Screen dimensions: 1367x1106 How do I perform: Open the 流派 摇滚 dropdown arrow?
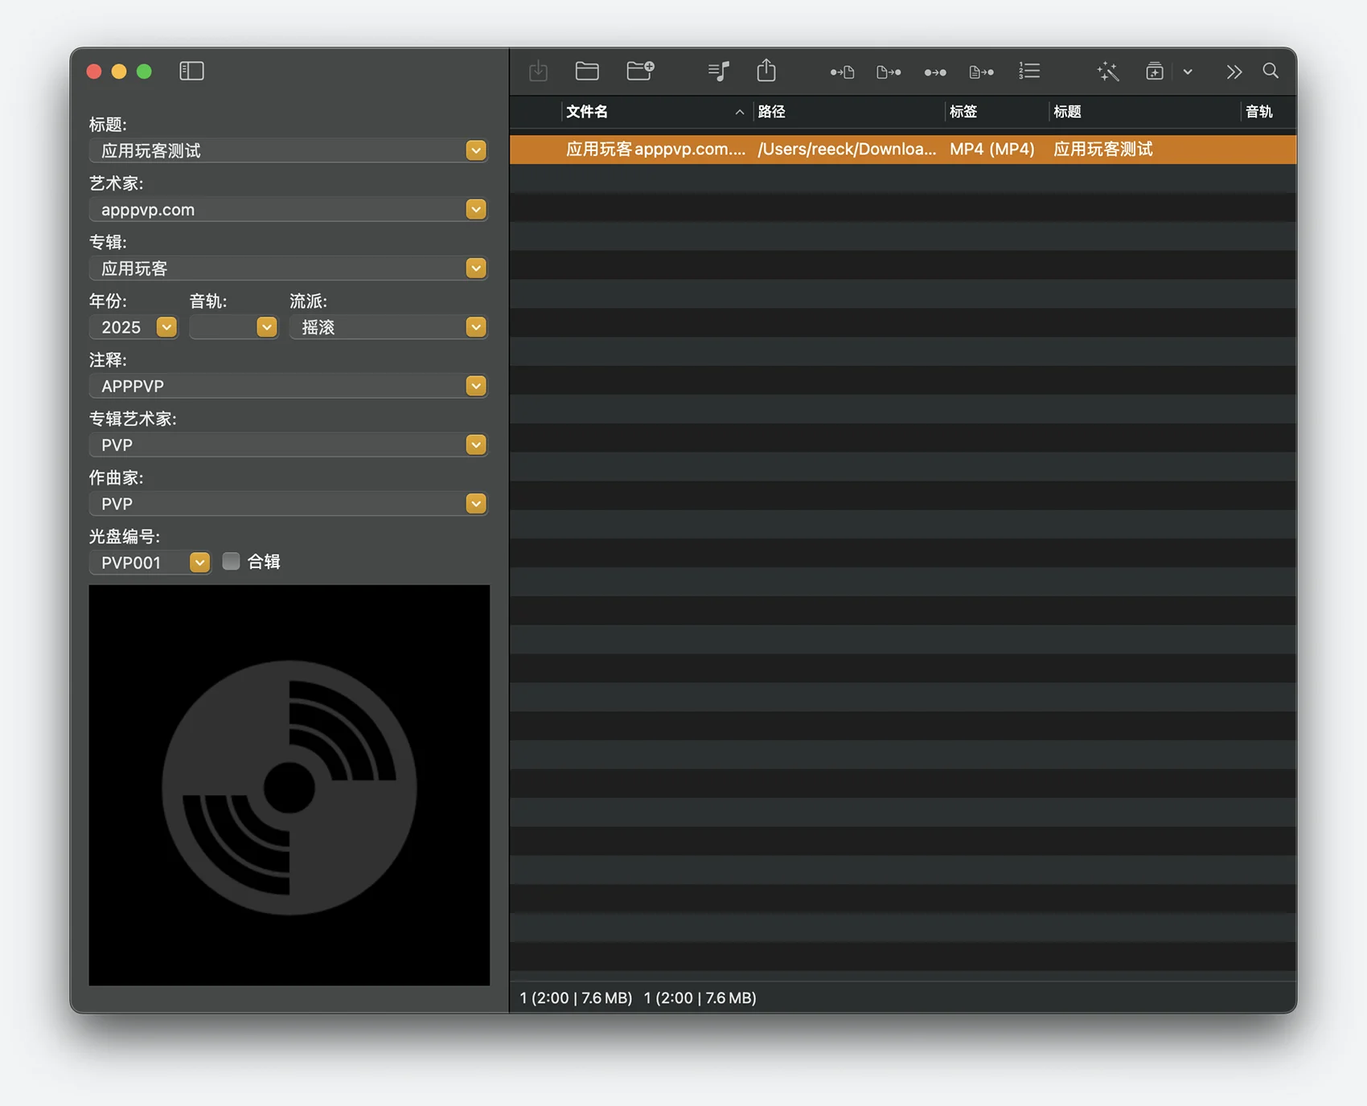pyautogui.click(x=476, y=327)
